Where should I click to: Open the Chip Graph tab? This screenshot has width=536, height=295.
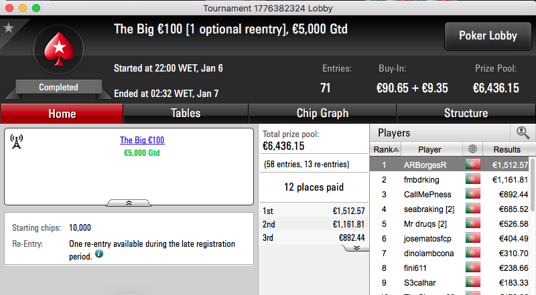[x=322, y=113]
